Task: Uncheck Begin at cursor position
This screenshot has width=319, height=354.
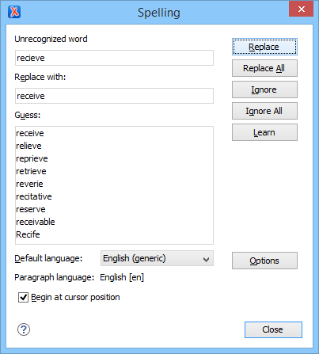Action: pyautogui.click(x=23, y=297)
